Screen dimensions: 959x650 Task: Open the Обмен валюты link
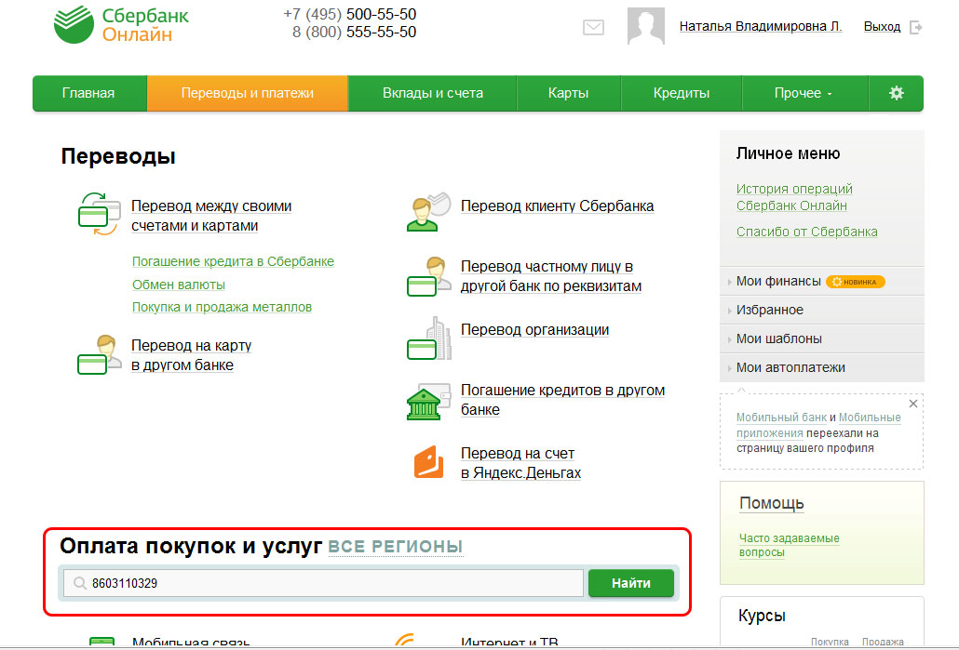[x=179, y=285]
